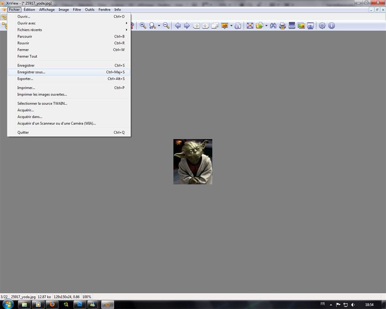Select Enregistrer sous...
Viewport: 386px width, 309px height.
tap(69, 72)
